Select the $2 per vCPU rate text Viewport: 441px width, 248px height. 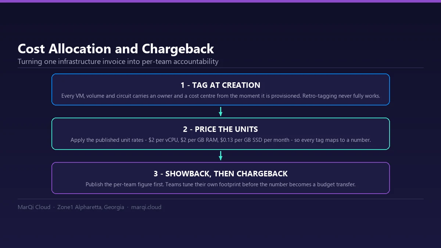(x=164, y=140)
